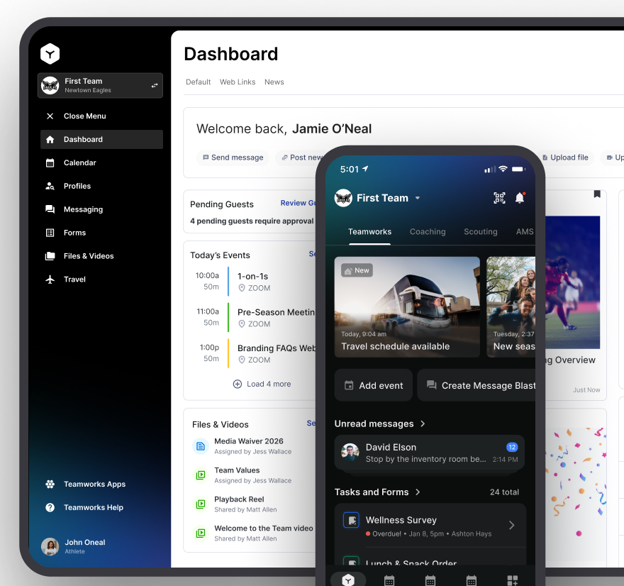This screenshot has height=586, width=624.
Task: Tap the apps grid icon in bottom bar
Action: [513, 580]
